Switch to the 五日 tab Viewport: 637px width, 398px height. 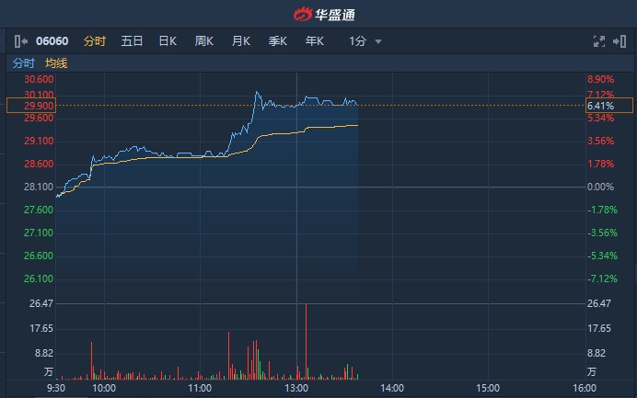[x=132, y=41]
